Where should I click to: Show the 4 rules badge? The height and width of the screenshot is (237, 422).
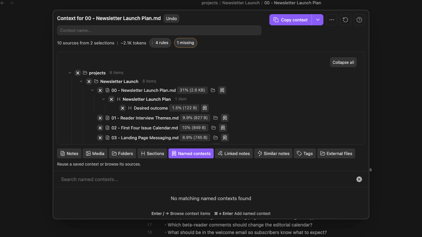click(x=160, y=43)
